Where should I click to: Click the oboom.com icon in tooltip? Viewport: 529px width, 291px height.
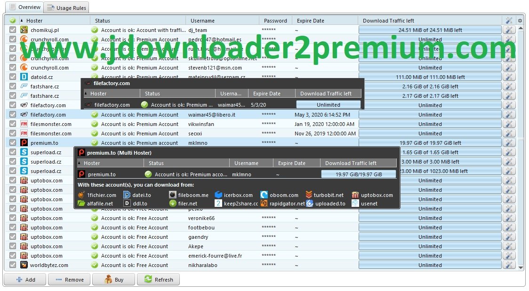click(264, 195)
